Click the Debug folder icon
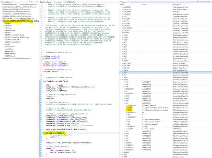Screen dimensions: 212x158 [5, 28]
